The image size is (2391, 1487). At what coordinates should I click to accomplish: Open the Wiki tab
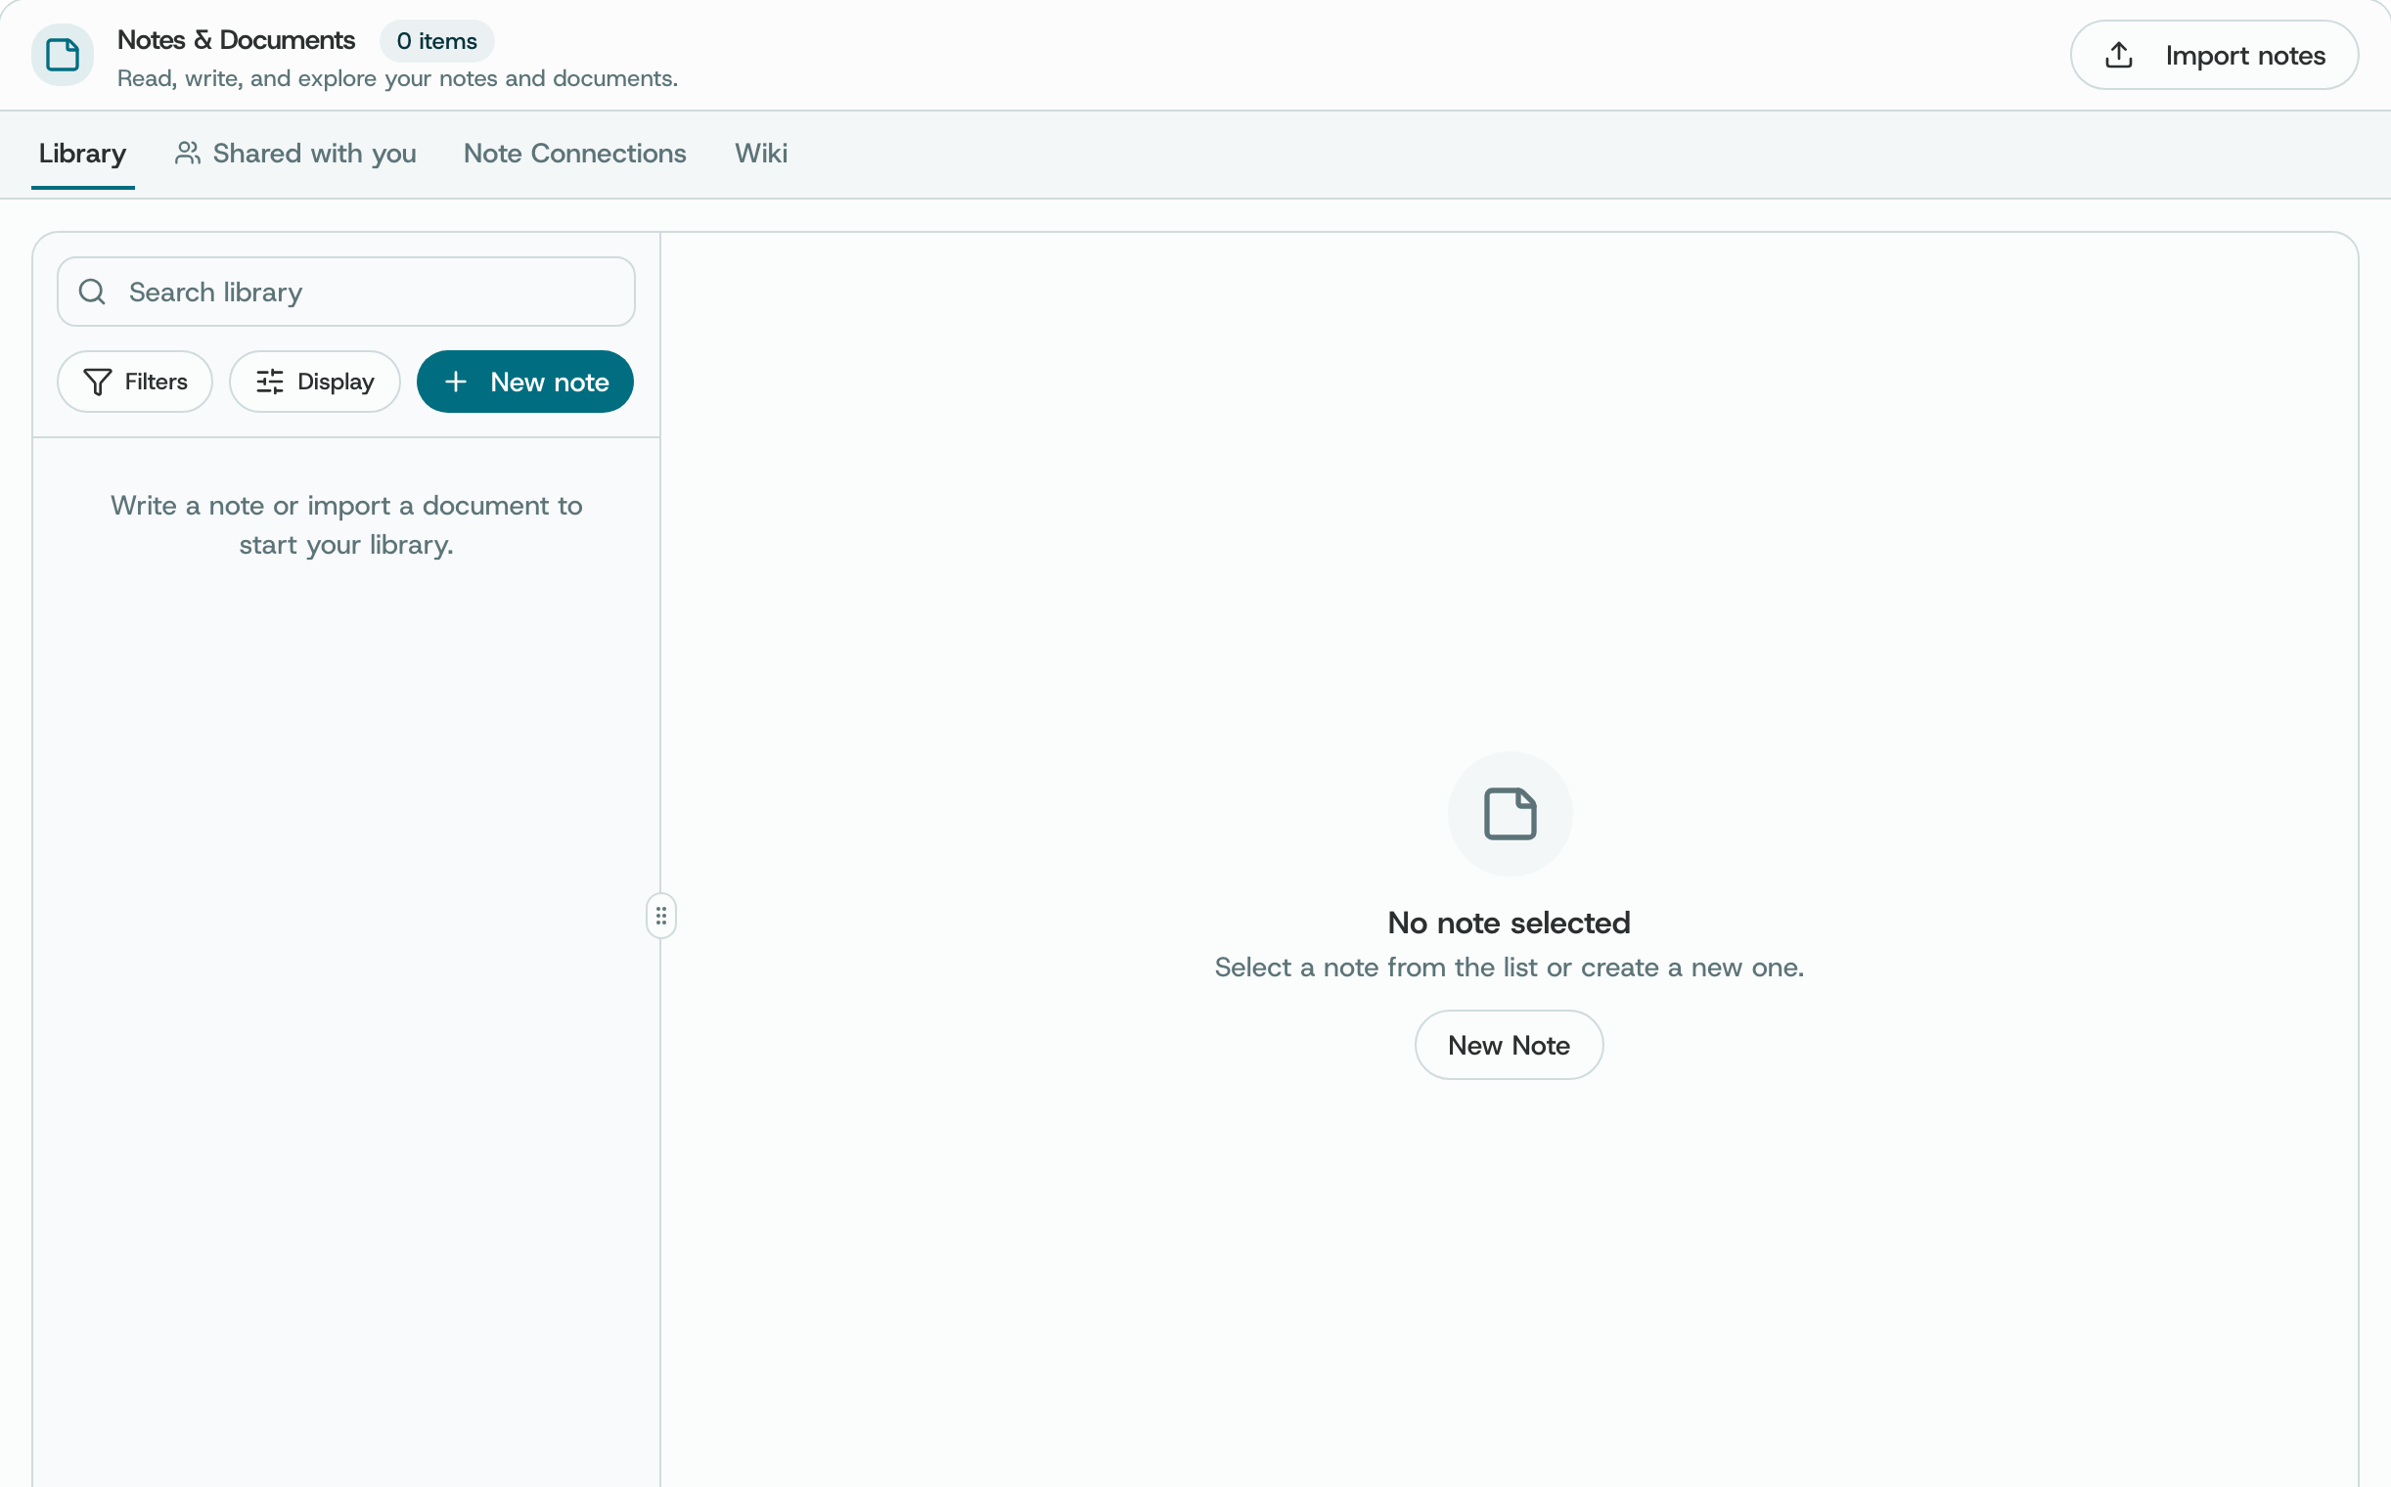point(760,154)
